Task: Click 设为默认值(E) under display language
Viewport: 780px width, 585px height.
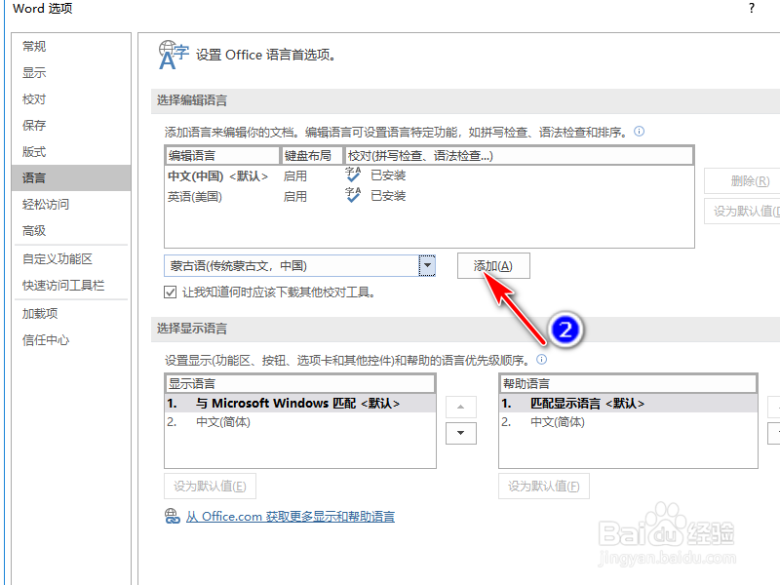Action: click(210, 486)
